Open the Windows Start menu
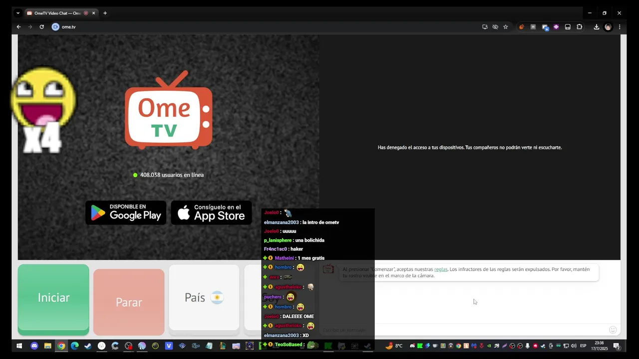 click(x=19, y=346)
